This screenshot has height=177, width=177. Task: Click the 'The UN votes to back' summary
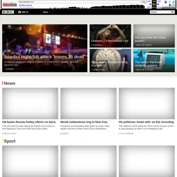coord(28,127)
